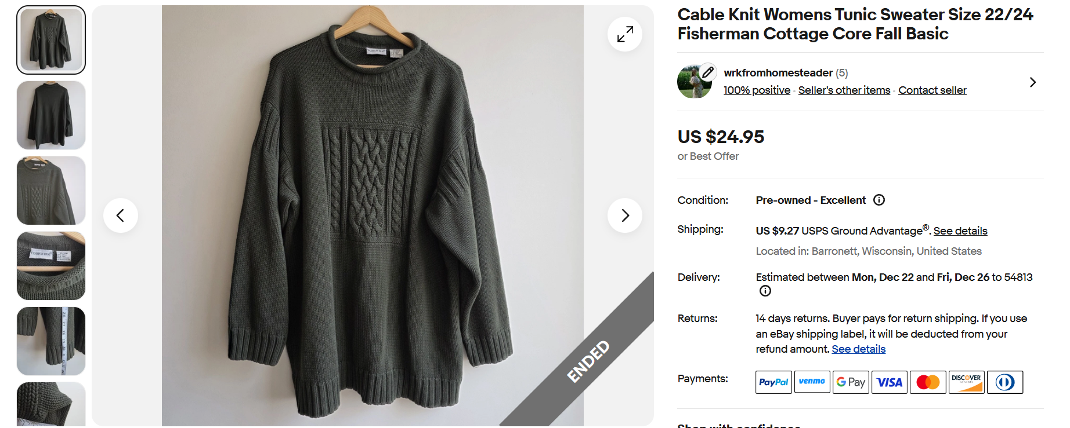Viewport: 1070px width, 428px height.
Task: Open the delivery estimate info icon
Action: [765, 291]
